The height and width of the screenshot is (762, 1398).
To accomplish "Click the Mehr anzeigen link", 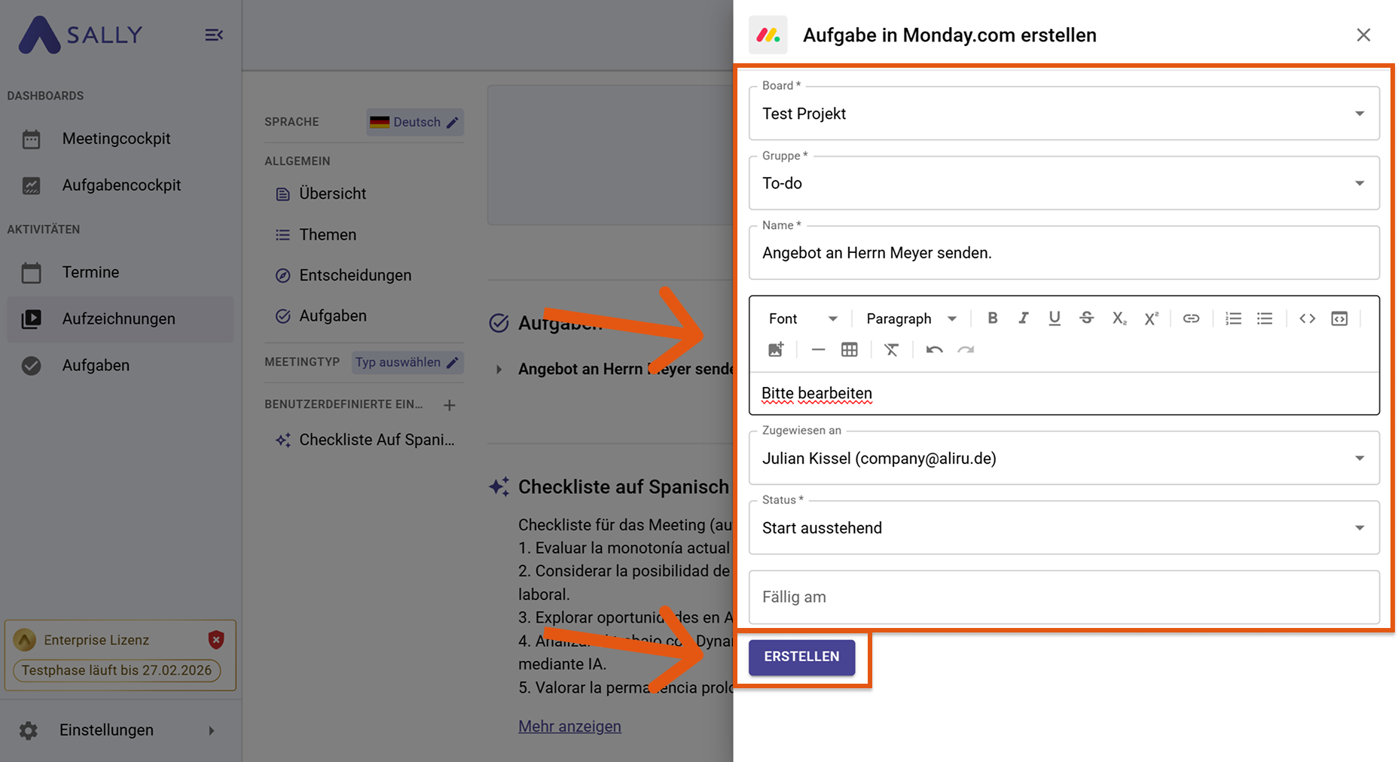I will [569, 727].
